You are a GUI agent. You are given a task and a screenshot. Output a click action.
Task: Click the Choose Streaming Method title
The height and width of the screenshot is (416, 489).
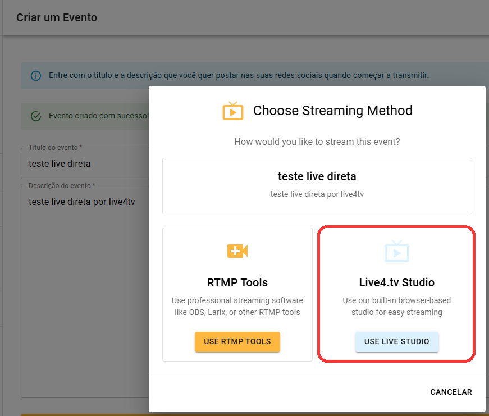click(333, 111)
